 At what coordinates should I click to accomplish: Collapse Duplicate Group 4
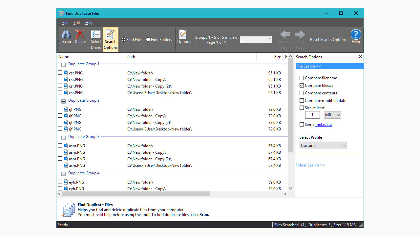pos(63,174)
